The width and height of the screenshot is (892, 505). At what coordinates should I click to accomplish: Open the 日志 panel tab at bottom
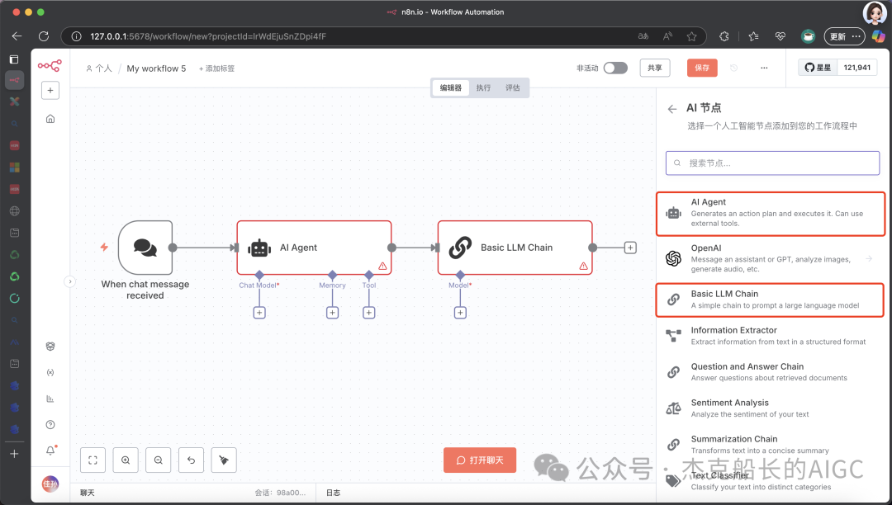(334, 493)
